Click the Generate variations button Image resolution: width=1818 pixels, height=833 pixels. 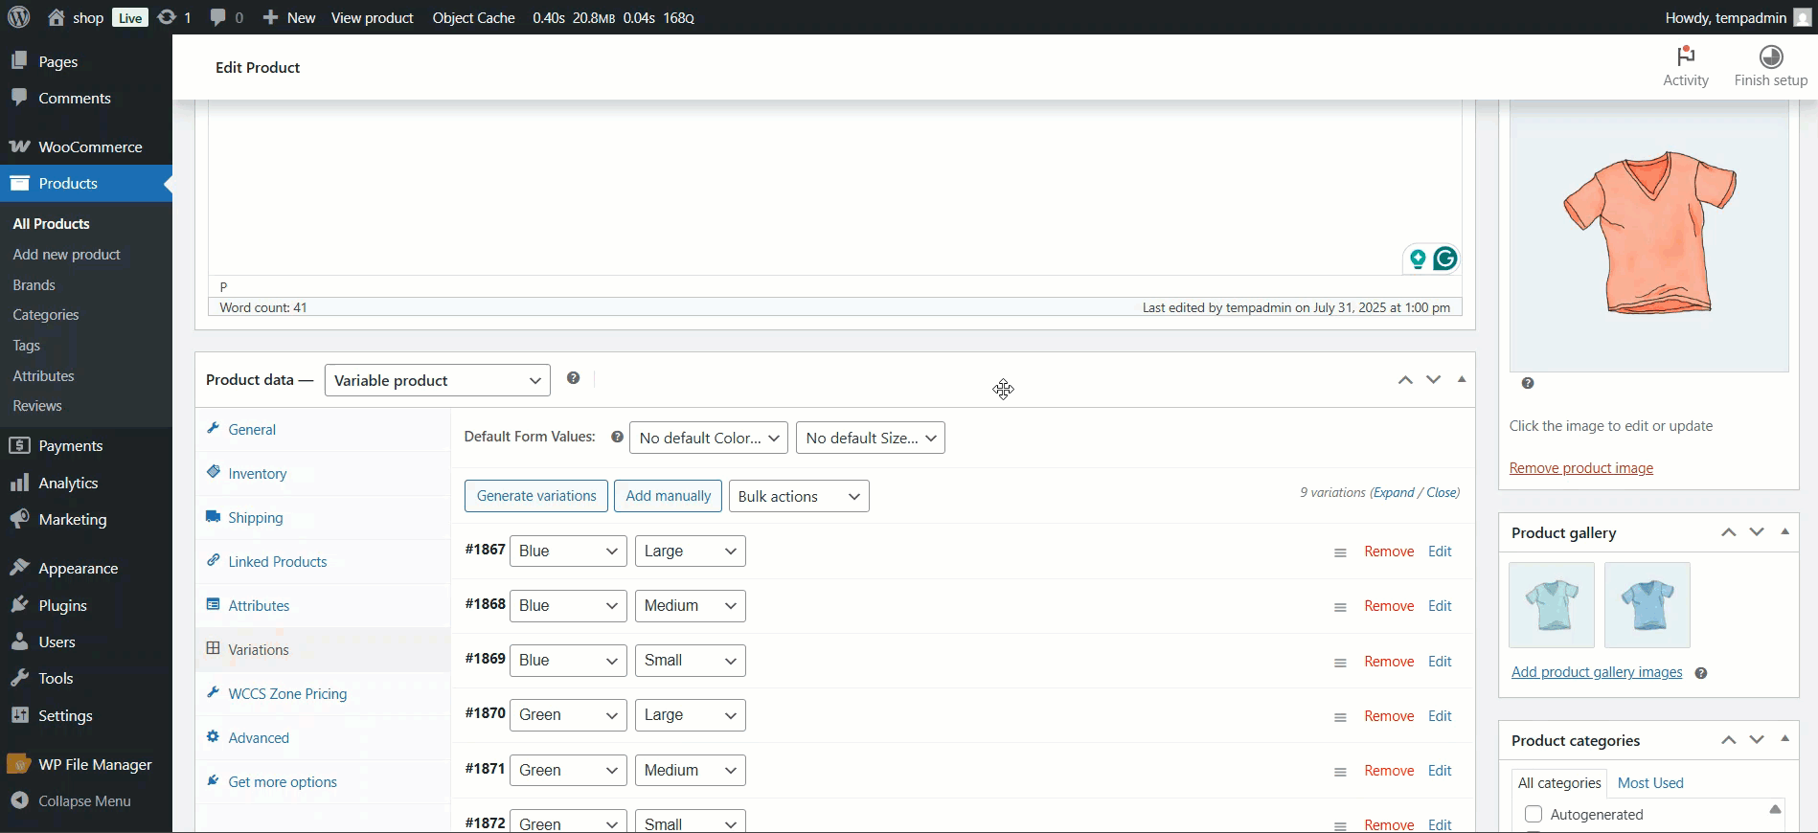tap(535, 496)
